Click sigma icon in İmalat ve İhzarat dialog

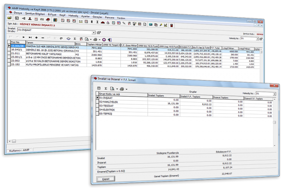point(106,88)
